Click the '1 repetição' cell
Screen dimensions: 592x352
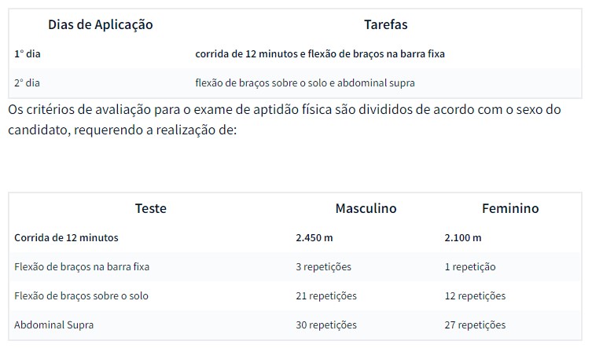[x=470, y=266]
